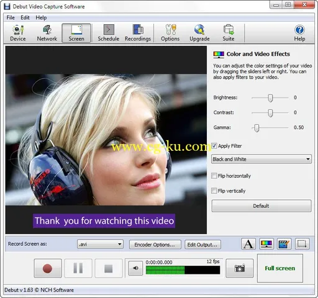318x298 pixels.
Task: Click the Upgrade toolbar icon
Action: pyautogui.click(x=199, y=33)
